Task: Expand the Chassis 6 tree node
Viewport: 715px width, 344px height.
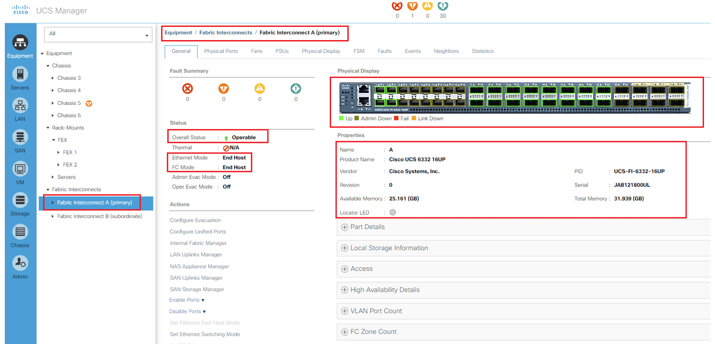Action: pos(53,116)
